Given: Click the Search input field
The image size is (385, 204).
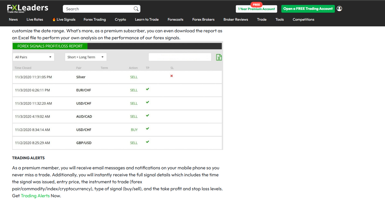Looking at the screenshot, I should [x=98, y=9].
